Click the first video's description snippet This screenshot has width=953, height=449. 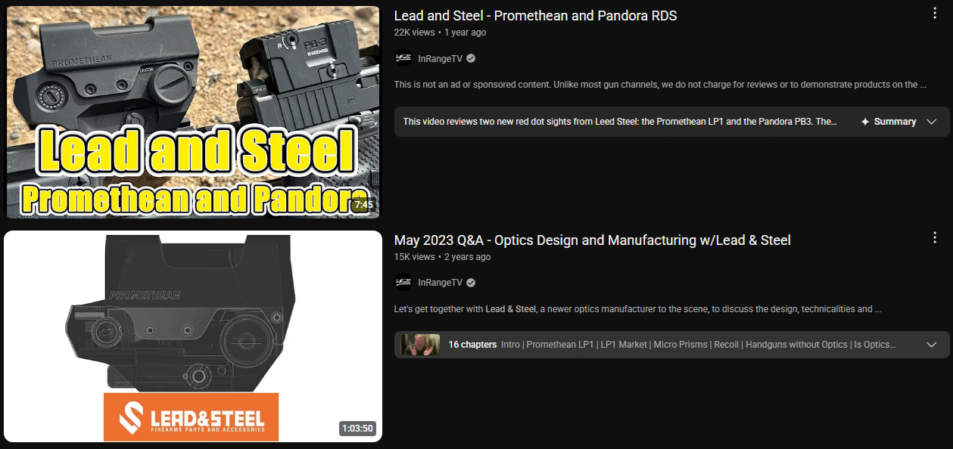coord(660,85)
